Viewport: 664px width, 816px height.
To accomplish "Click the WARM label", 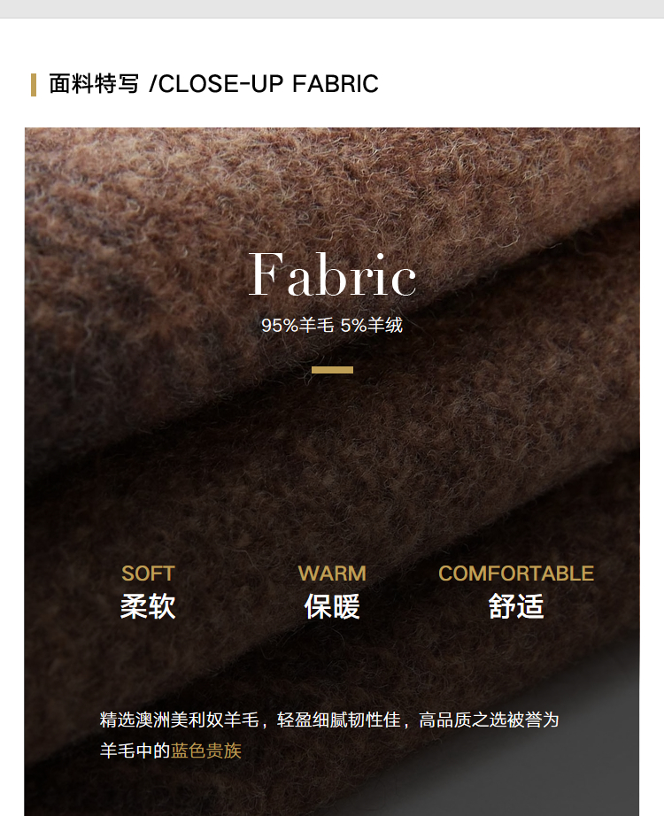I will coord(332,574).
